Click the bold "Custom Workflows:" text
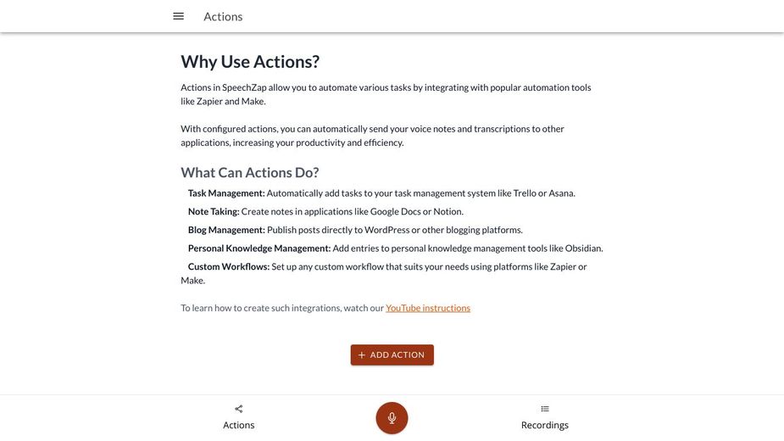784x441 pixels. (229, 266)
